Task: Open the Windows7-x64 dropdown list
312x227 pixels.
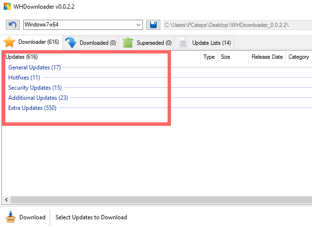Action: click(139, 25)
